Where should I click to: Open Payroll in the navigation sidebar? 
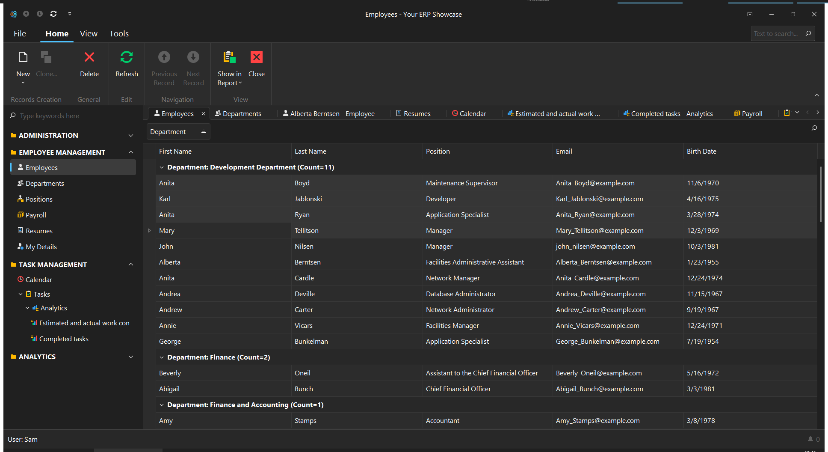36,215
